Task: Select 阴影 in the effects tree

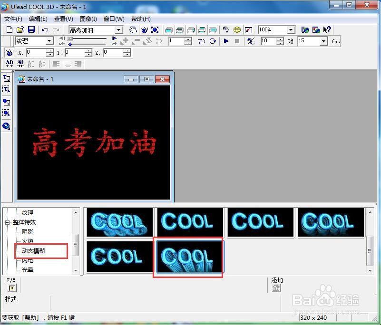Action: pos(28,231)
